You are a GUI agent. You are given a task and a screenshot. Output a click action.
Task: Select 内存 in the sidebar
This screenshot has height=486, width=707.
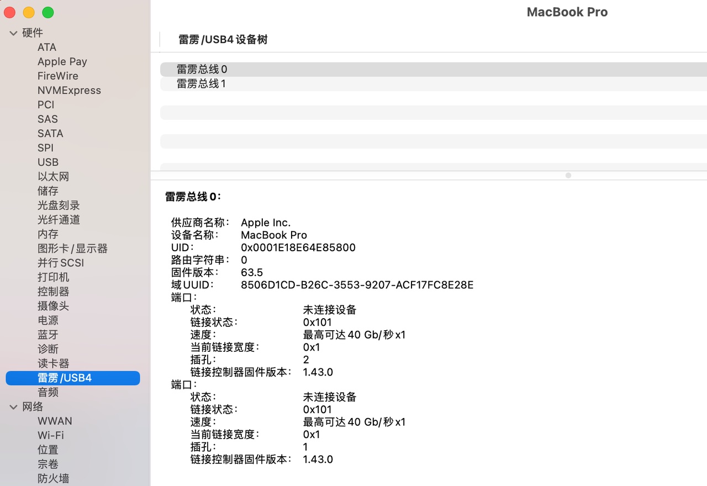coord(48,234)
